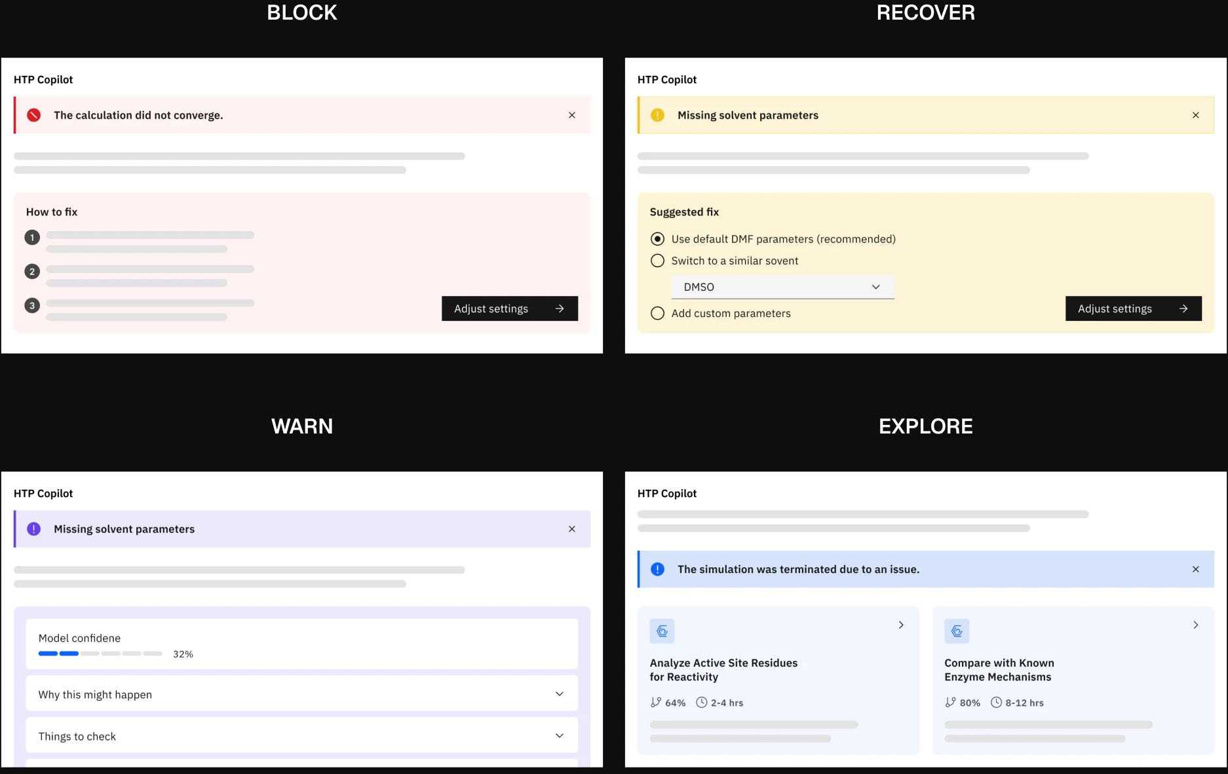
Task: Click the clock icon next to 2-4 hrs
Action: pyautogui.click(x=702, y=703)
